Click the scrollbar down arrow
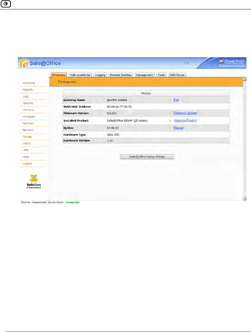Viewport: 251px width, 332px height. 245,198
